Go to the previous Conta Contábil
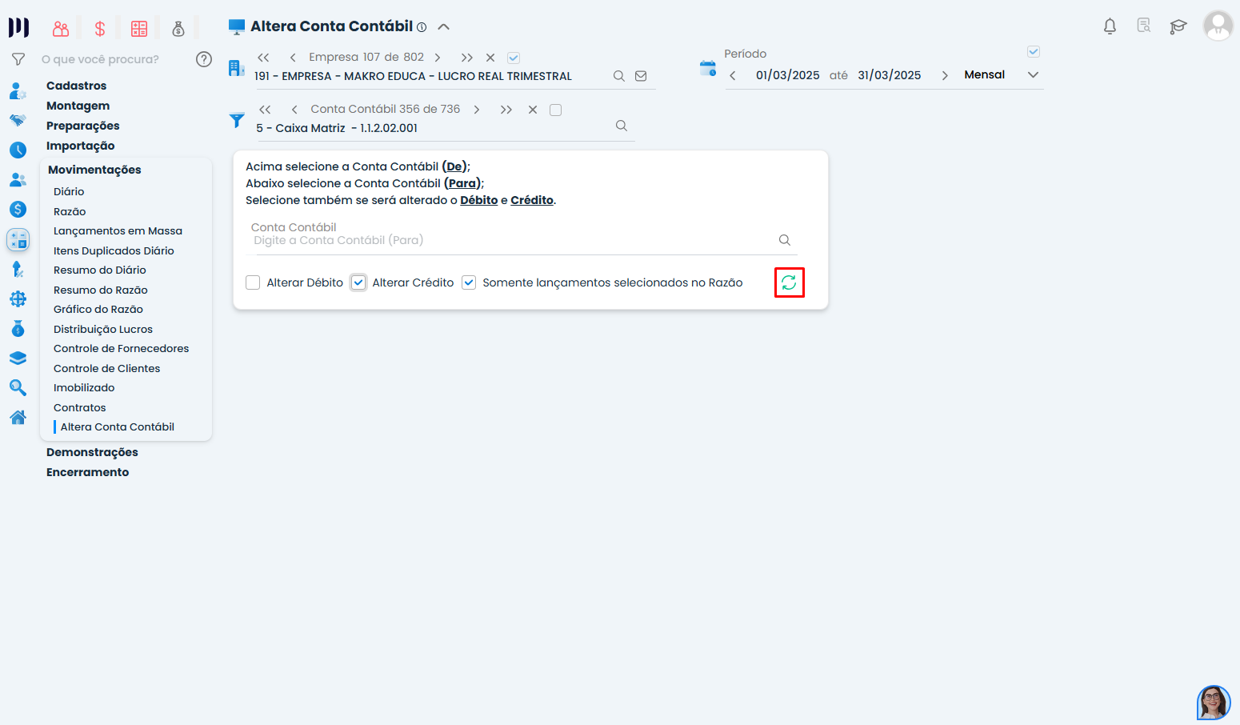The image size is (1240, 725). coord(294,110)
